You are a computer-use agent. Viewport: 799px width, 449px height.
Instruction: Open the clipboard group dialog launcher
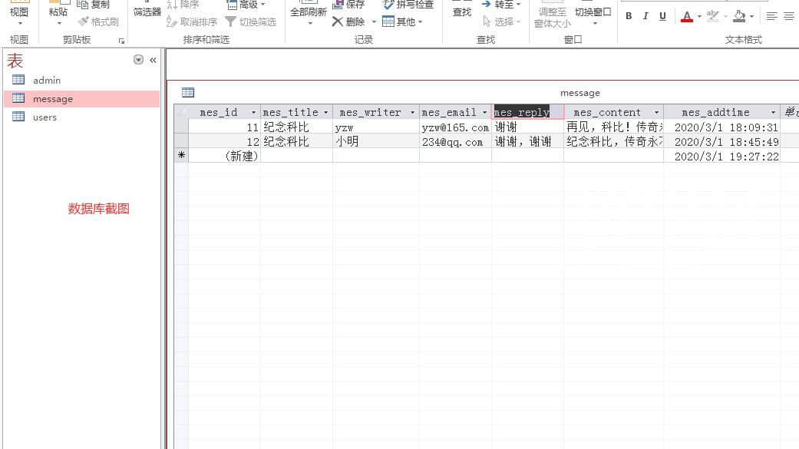(x=121, y=41)
